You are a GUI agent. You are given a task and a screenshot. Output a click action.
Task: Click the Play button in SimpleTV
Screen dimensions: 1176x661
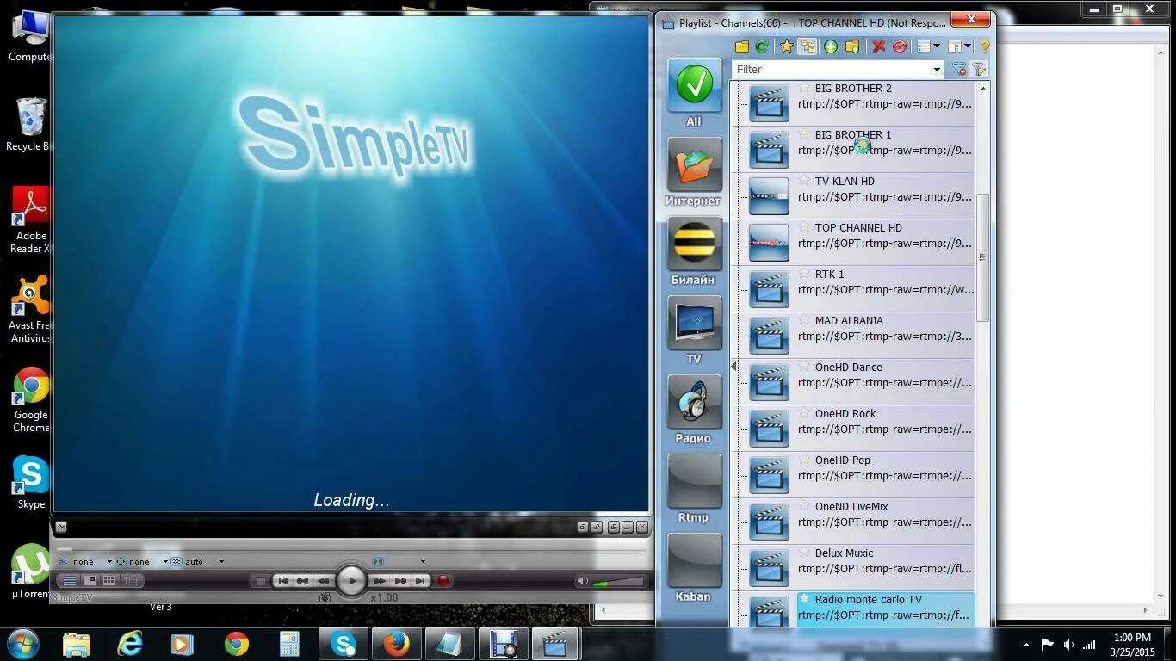tap(351, 581)
